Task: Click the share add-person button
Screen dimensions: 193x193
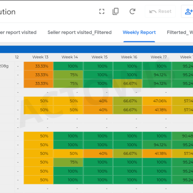Action: [188, 12]
